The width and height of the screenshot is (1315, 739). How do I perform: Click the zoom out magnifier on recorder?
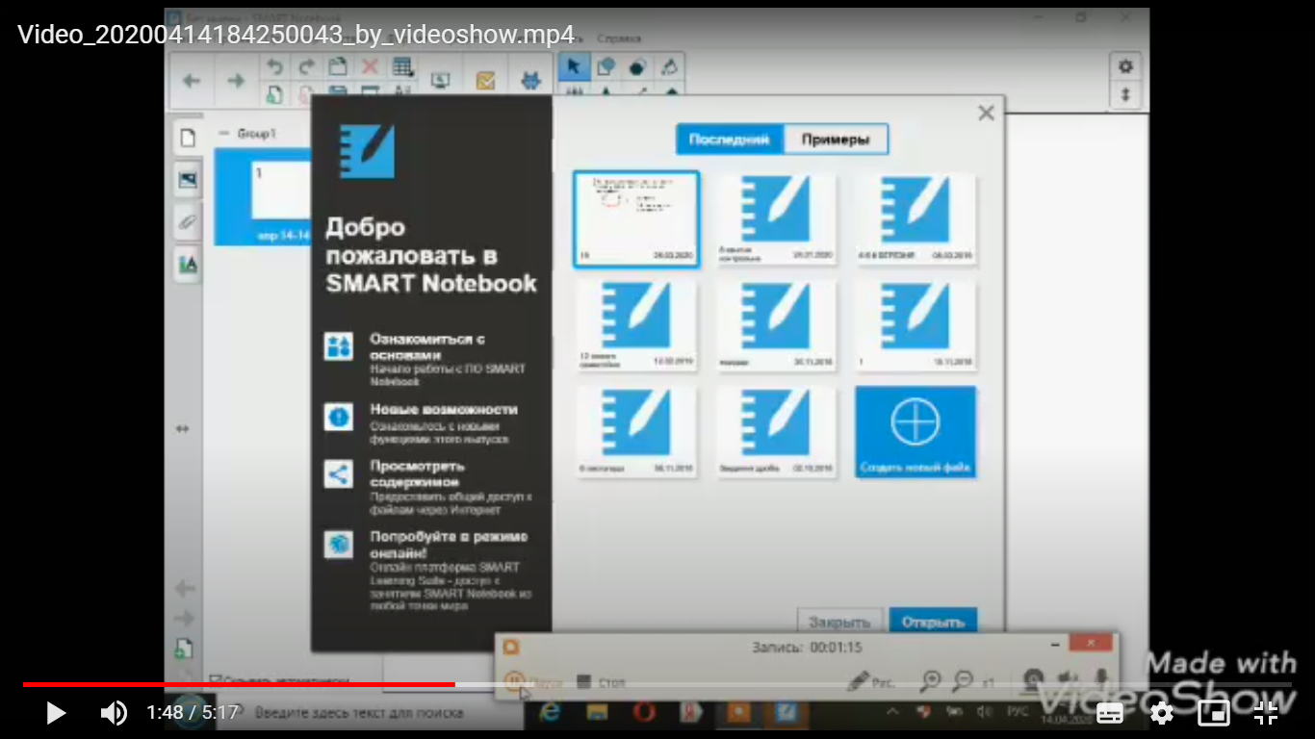[963, 681]
